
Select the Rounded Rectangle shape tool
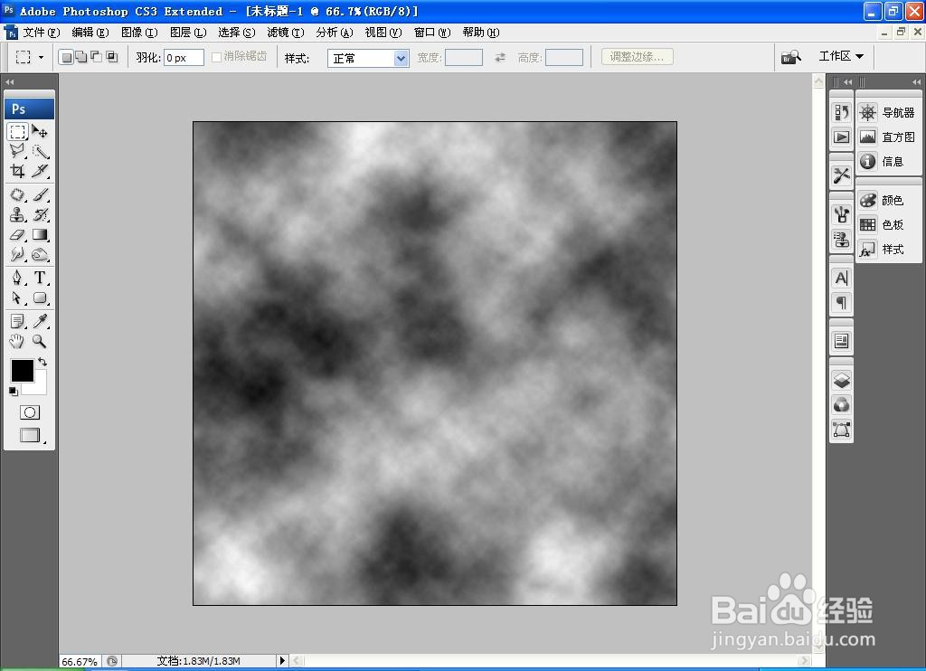pyautogui.click(x=40, y=298)
